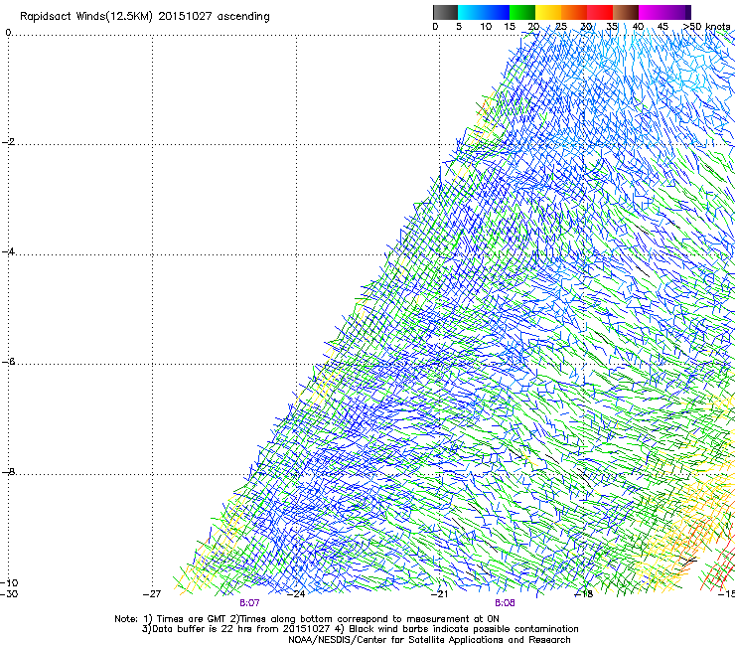Viewport: 735px width, 646px height.
Task: Select the '15' label under the color bar
Action: (510, 27)
